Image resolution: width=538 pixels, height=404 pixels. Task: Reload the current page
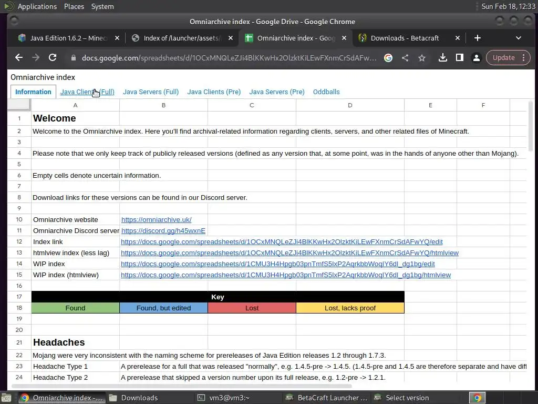[53, 58]
